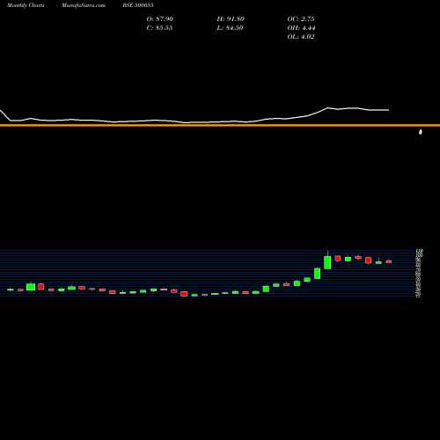
Task: Click the small '0' marker below the orange line
Action: pyautogui.click(x=421, y=132)
